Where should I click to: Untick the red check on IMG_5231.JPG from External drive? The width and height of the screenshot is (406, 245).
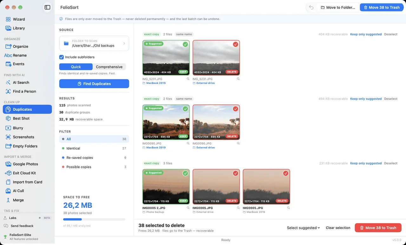click(235, 44)
